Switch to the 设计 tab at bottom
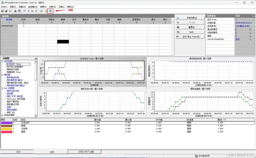 click(x=18, y=152)
